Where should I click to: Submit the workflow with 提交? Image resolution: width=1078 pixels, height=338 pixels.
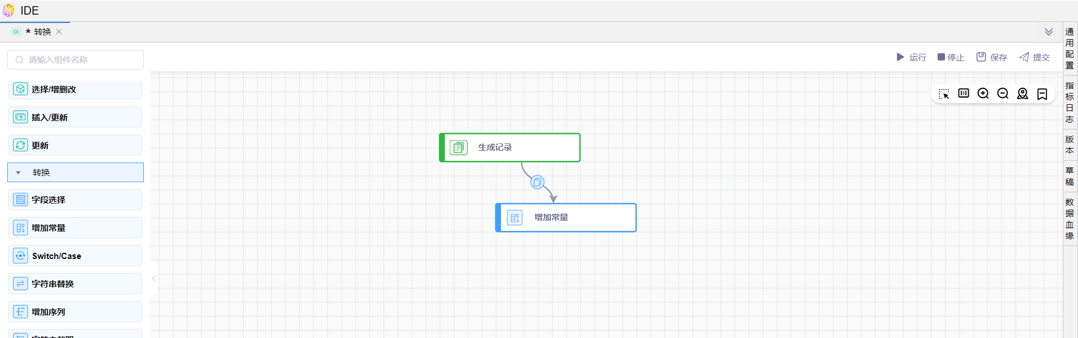pos(1034,57)
